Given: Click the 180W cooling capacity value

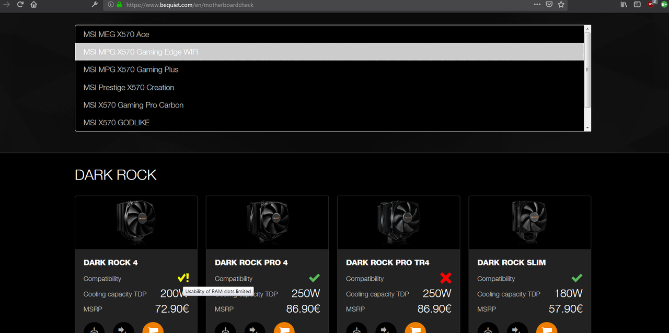Looking at the screenshot, I should [568, 293].
